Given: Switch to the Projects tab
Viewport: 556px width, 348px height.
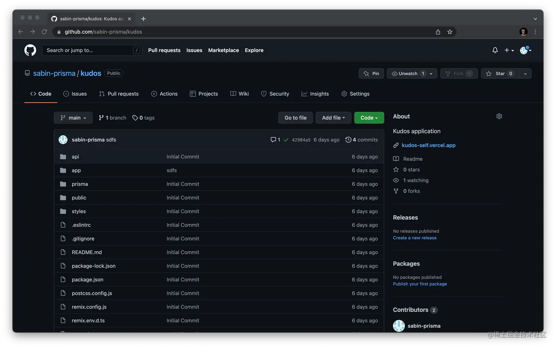Looking at the screenshot, I should pyautogui.click(x=204, y=94).
